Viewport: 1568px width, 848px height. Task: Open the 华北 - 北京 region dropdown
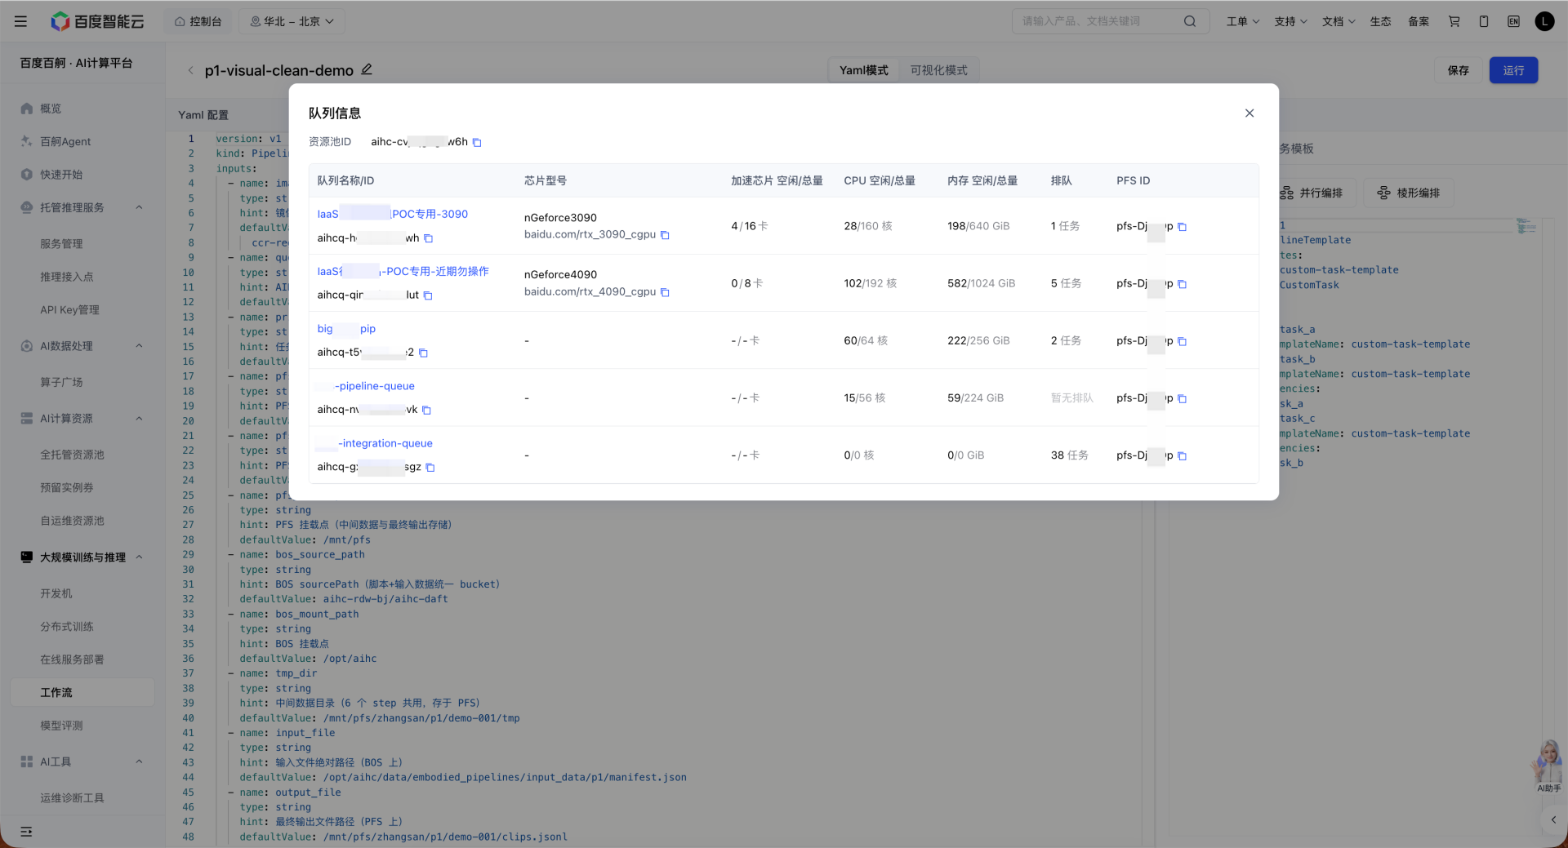pos(292,21)
